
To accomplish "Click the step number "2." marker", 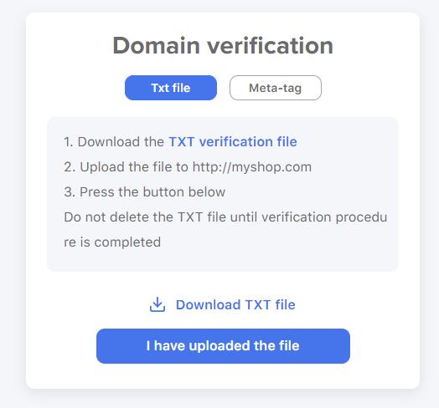I will [70, 167].
